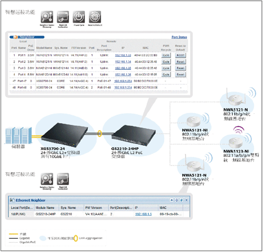Click the PoE-01-47 port description cell
The image size is (263, 252).
pos(104,81)
